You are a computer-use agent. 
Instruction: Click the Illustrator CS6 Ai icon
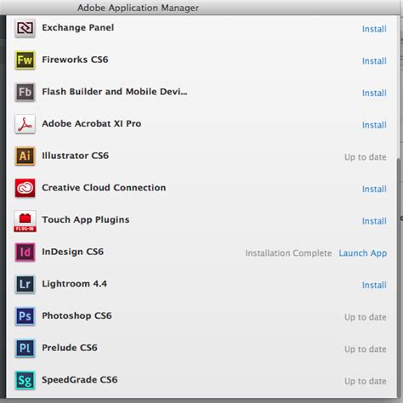(x=25, y=156)
